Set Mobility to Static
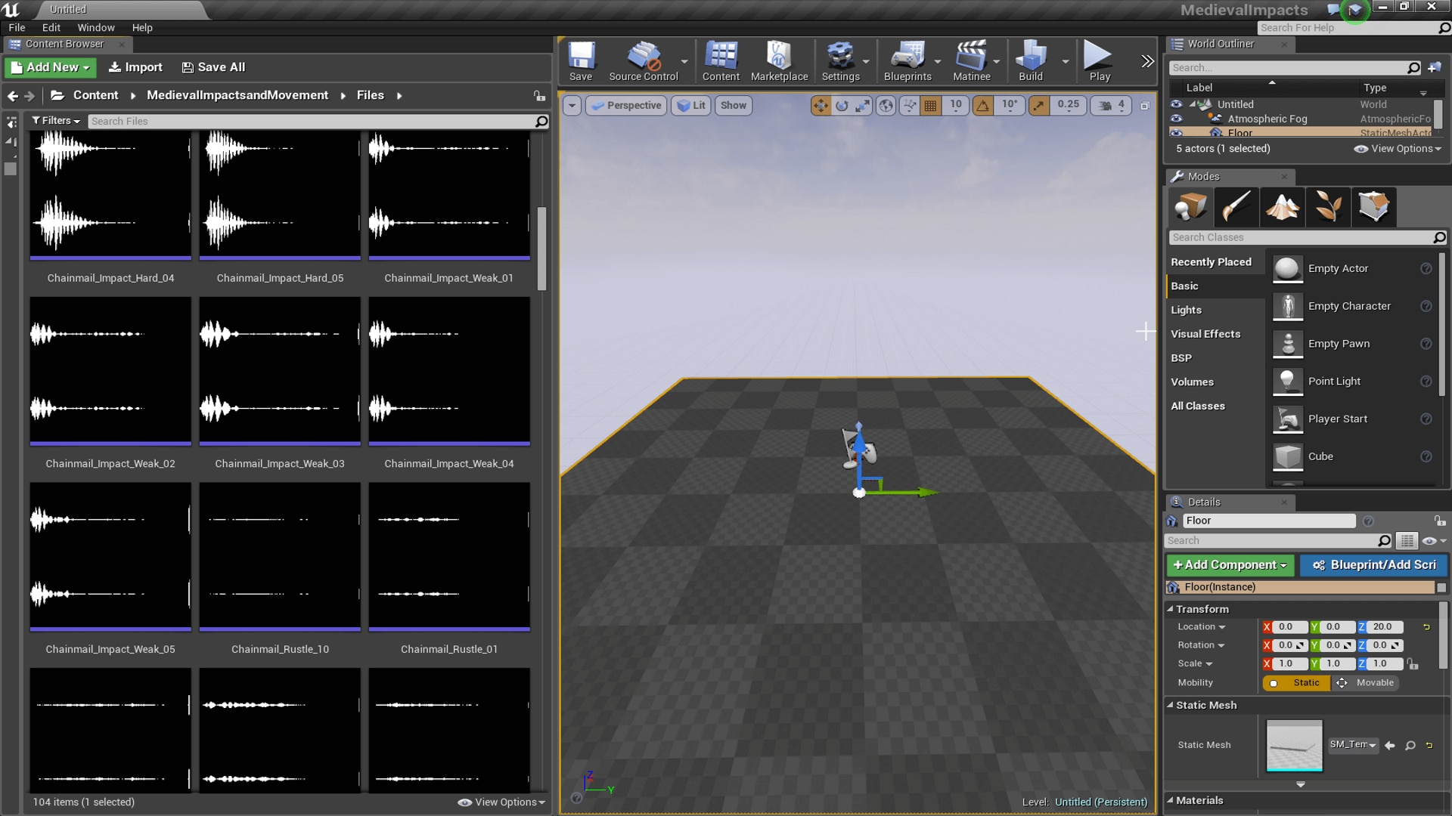The width and height of the screenshot is (1452, 816). tap(1296, 683)
